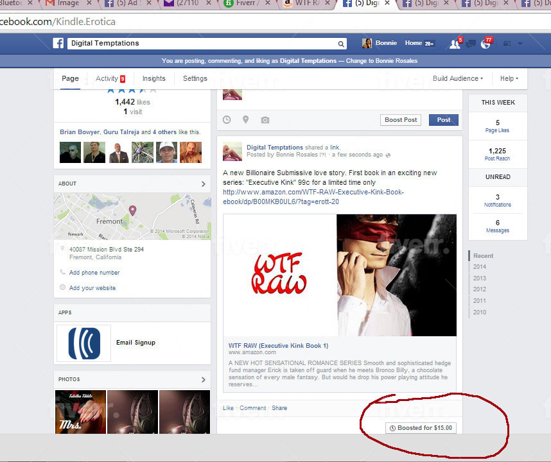Click the schedule clock icon in composer
Viewport: 551px width, 462px height.
227,120
